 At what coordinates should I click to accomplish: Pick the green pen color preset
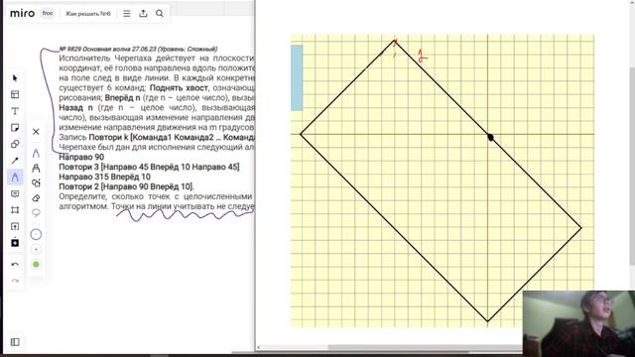pos(36,265)
